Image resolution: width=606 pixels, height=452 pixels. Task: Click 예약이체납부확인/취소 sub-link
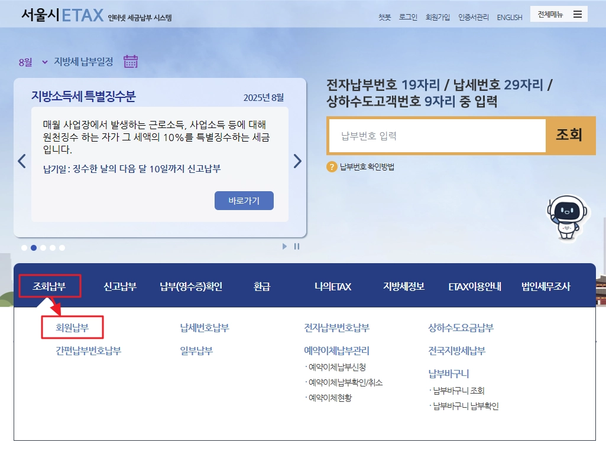(x=345, y=382)
